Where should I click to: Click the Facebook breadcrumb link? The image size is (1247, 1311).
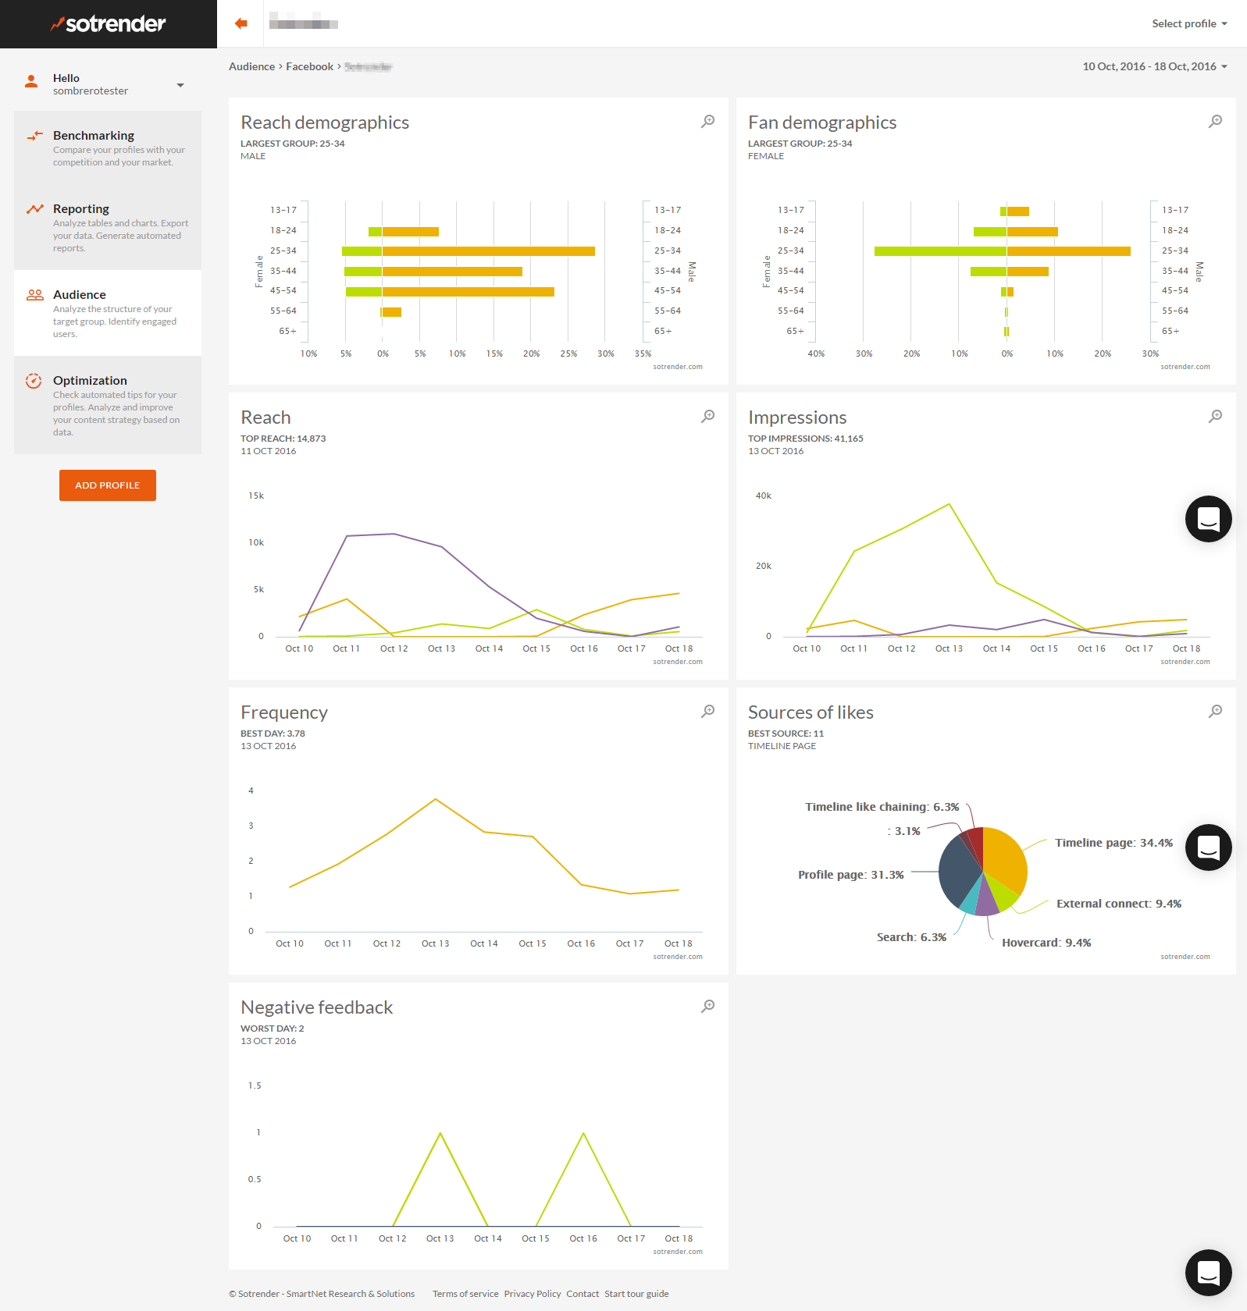[309, 66]
